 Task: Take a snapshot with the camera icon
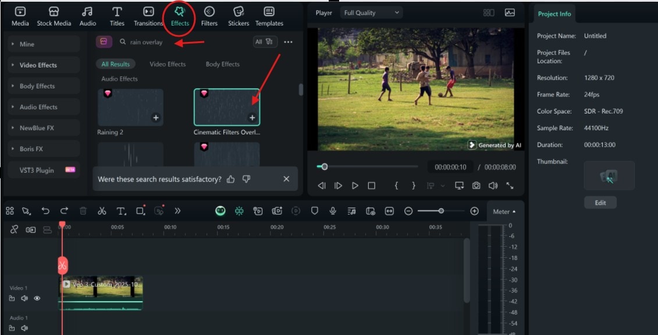(477, 186)
